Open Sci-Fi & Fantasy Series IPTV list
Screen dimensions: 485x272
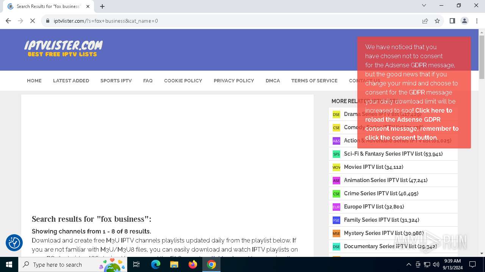click(393, 154)
